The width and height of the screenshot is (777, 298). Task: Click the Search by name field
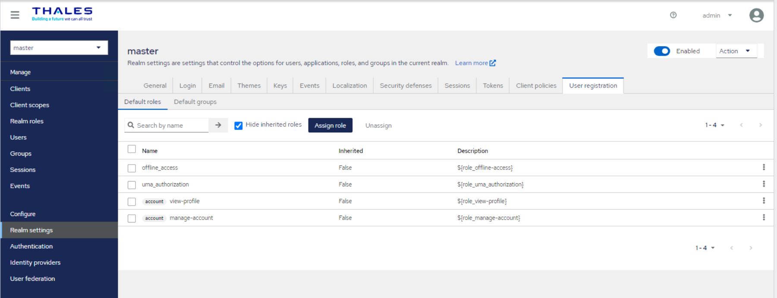click(171, 125)
